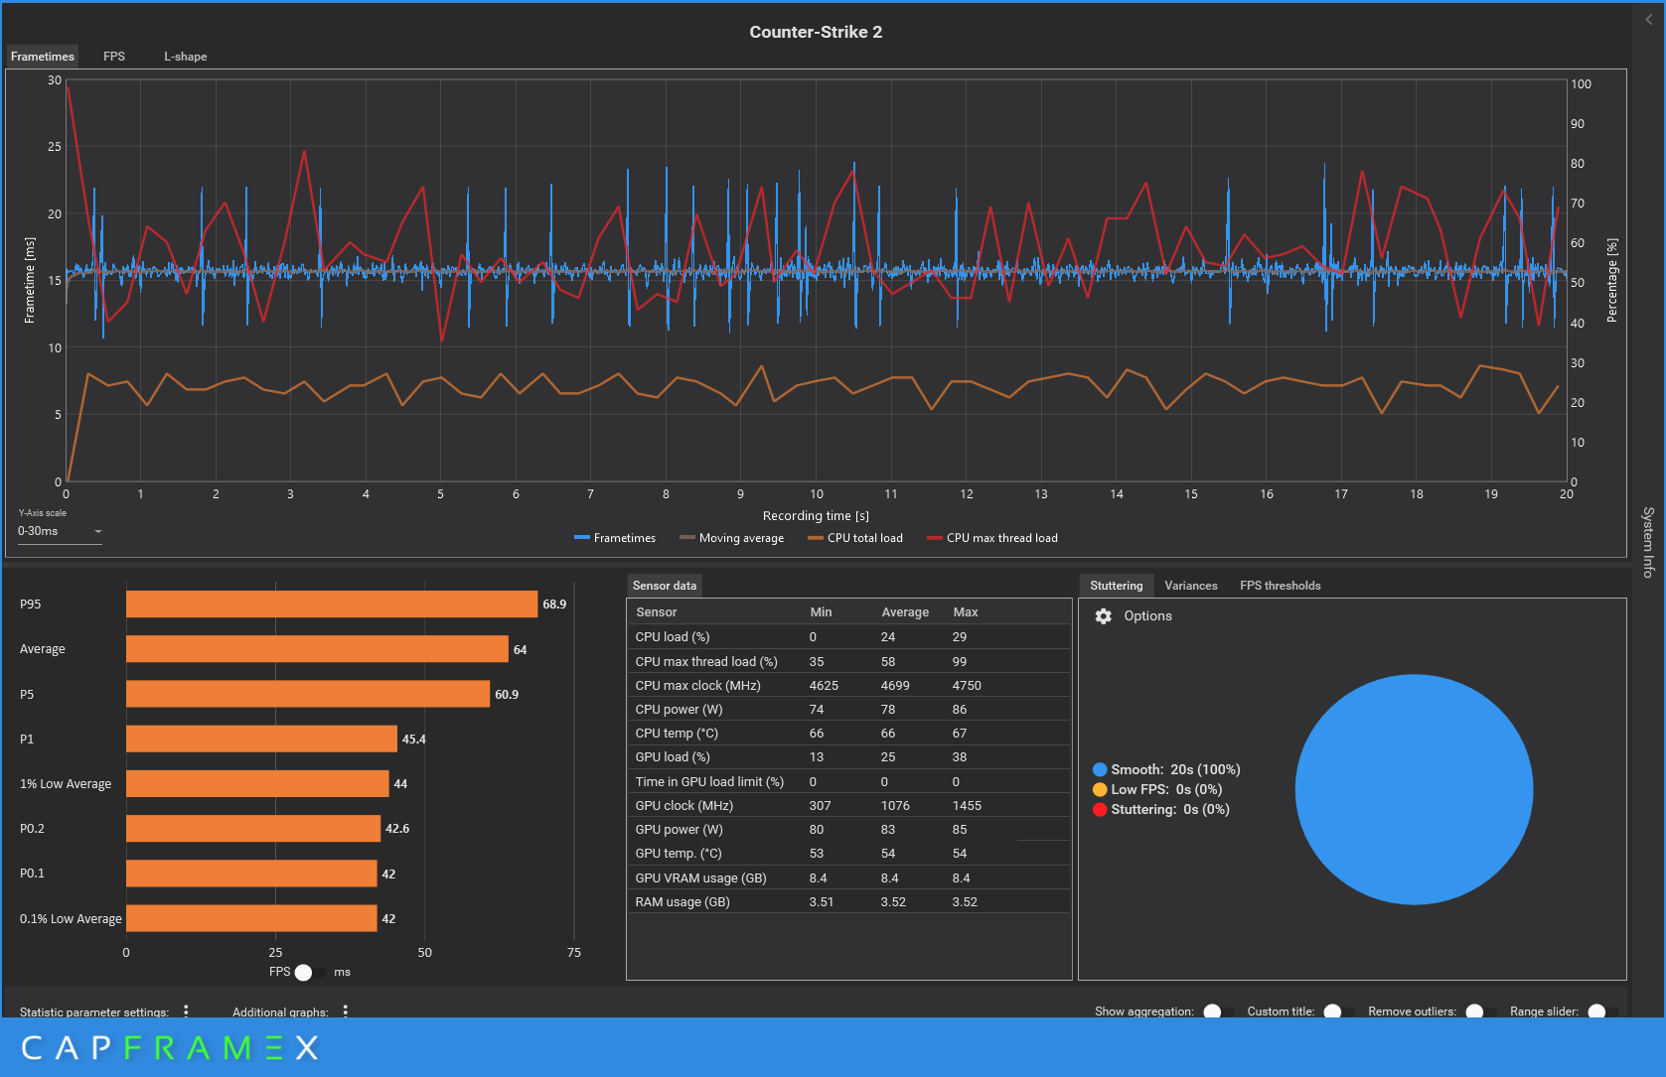1666x1077 pixels.
Task: Click the CapFrameX logo
Action: click(170, 1047)
